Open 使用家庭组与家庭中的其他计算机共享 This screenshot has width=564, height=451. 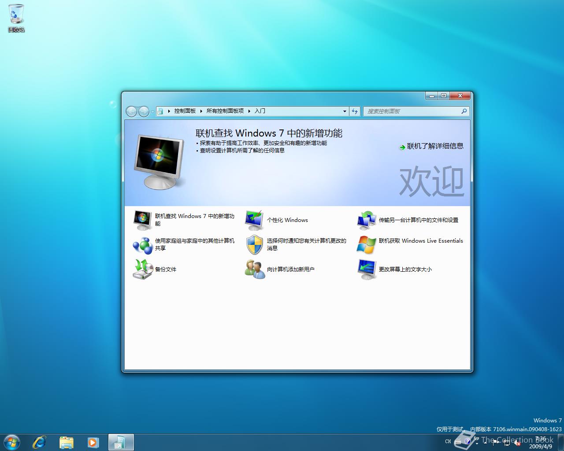195,244
